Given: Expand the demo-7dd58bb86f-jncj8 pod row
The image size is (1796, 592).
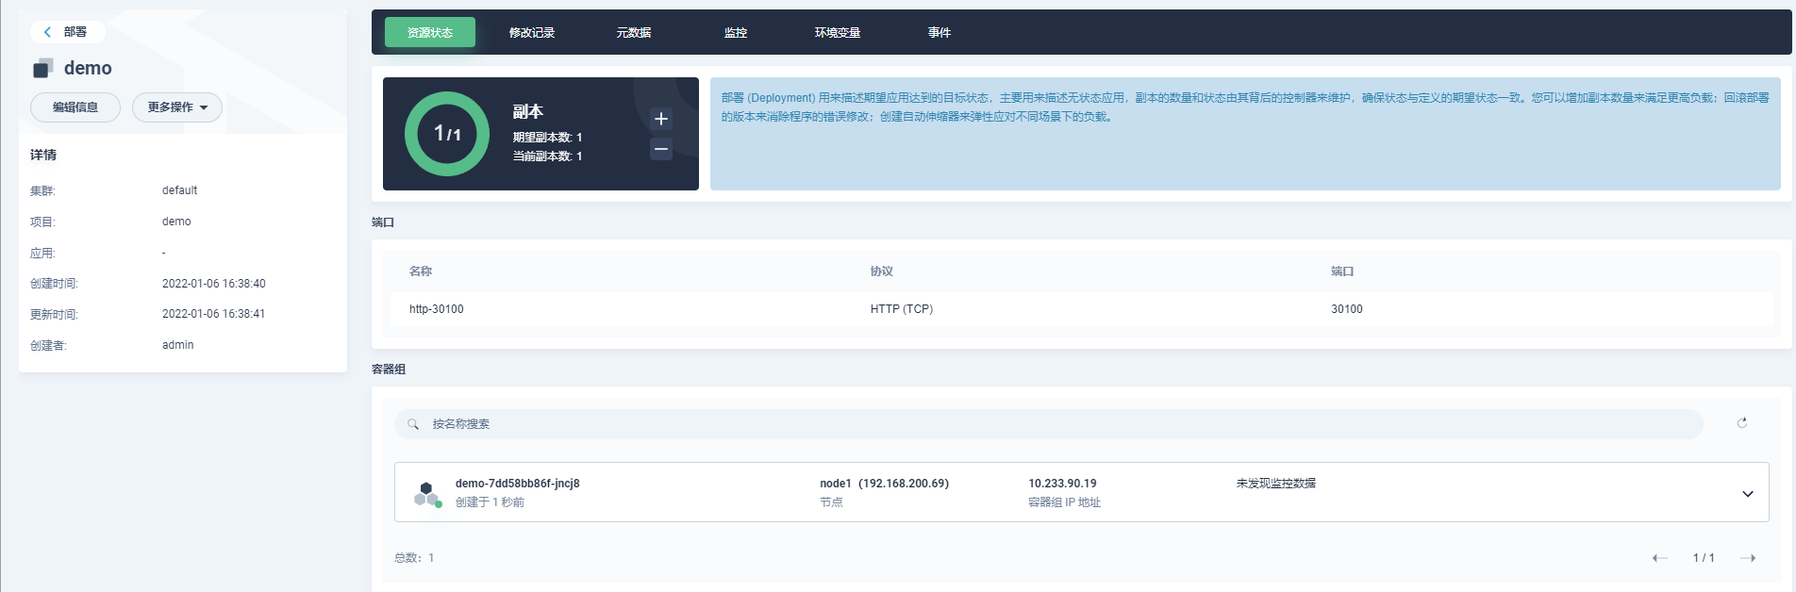Looking at the screenshot, I should click(1747, 494).
